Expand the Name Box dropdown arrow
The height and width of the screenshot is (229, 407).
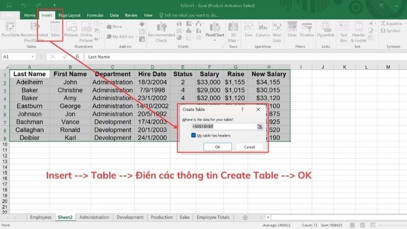coord(33,57)
